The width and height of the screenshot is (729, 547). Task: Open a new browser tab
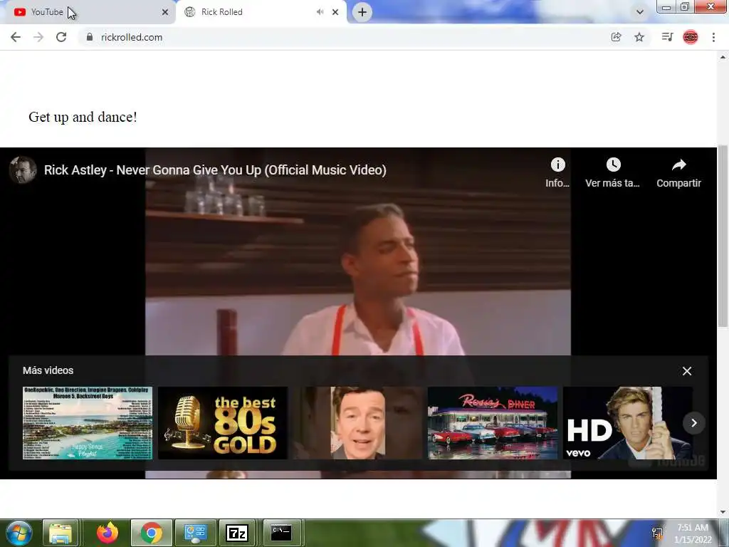(362, 12)
